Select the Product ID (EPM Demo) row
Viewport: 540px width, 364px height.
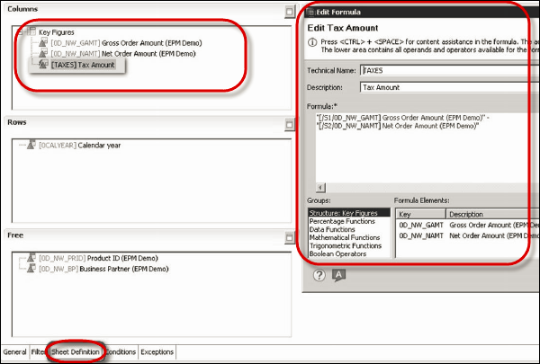98,258
